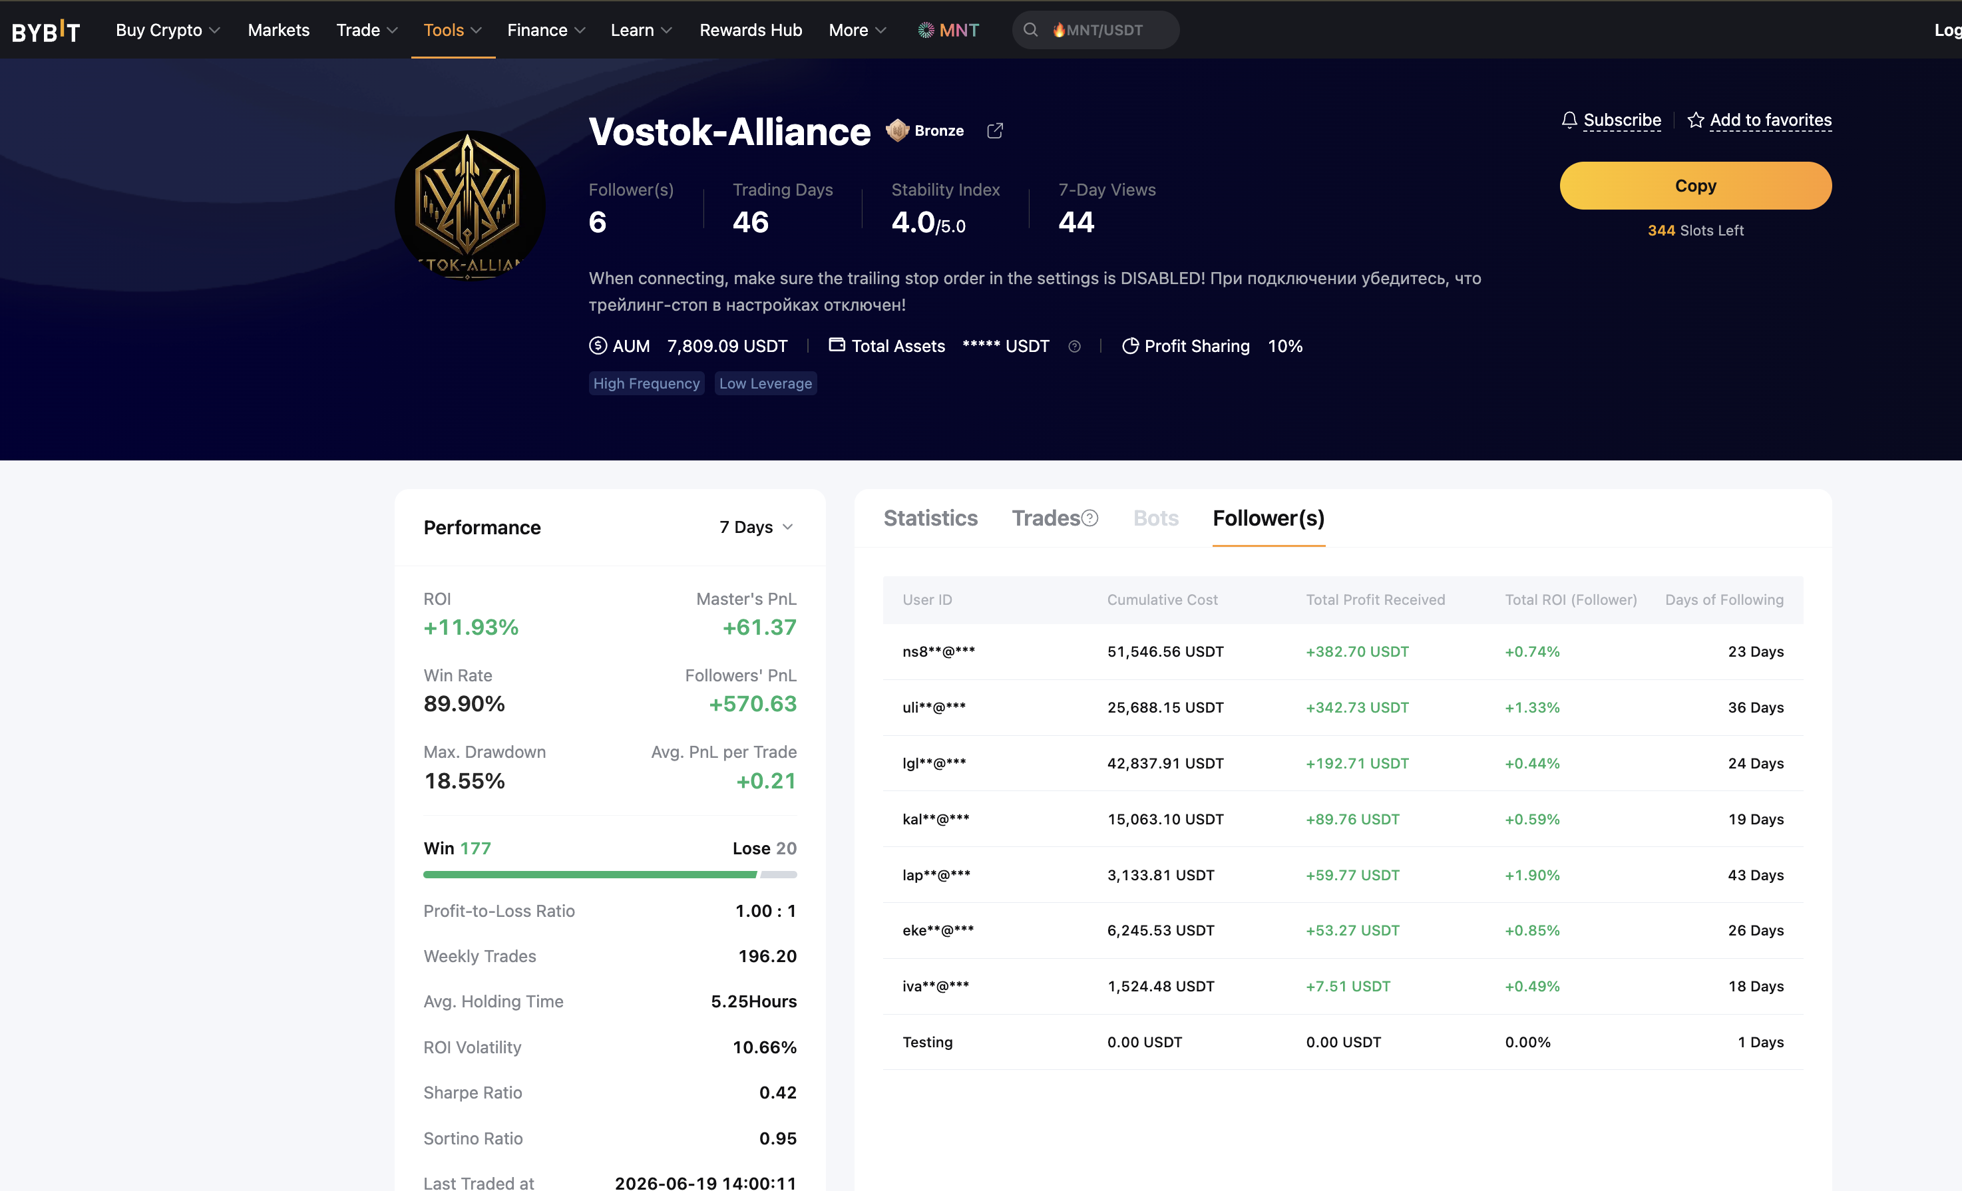Click the 344 Slots Left text
1962x1191 pixels.
coord(1695,230)
